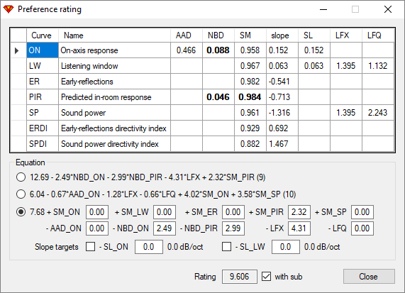Viewport: 405px width, 293px height.
Task: Select the PIR curve cell
Action: 43,97
